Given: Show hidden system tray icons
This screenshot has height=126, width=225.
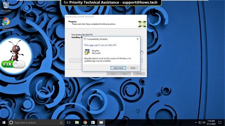Looking at the screenshot, I should tap(196, 122).
